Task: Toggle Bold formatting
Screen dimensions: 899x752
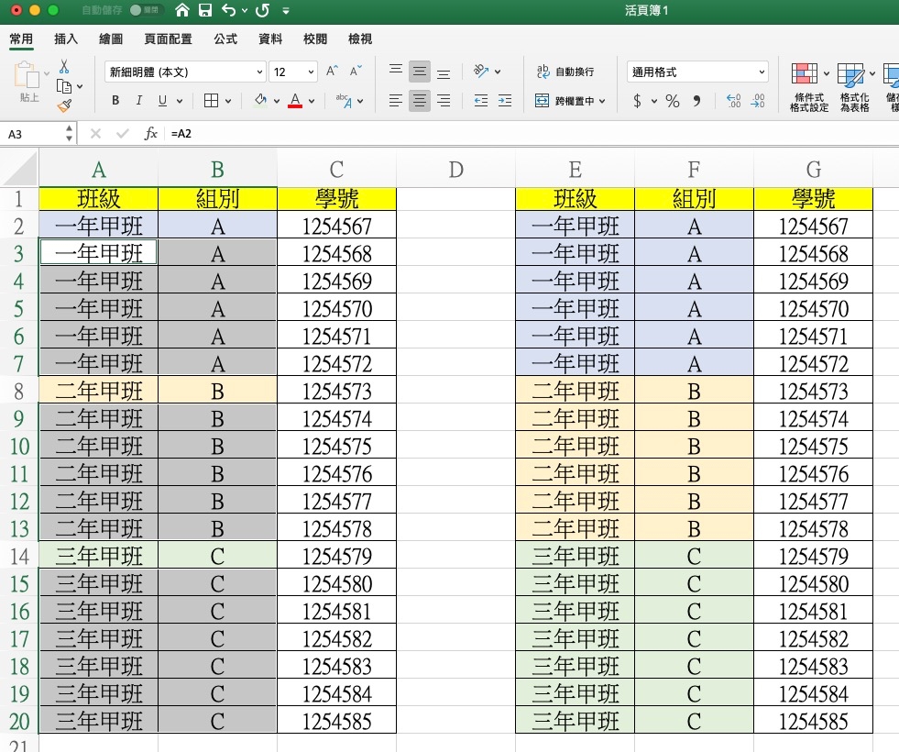Action: click(115, 101)
